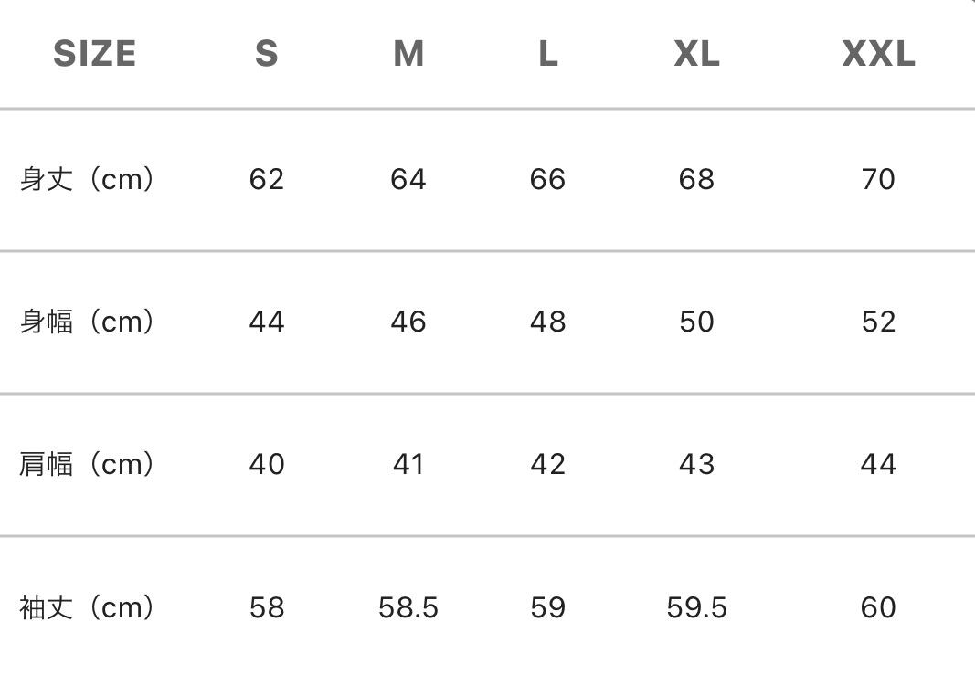
Task: Select the M size column header
Action: tap(408, 54)
